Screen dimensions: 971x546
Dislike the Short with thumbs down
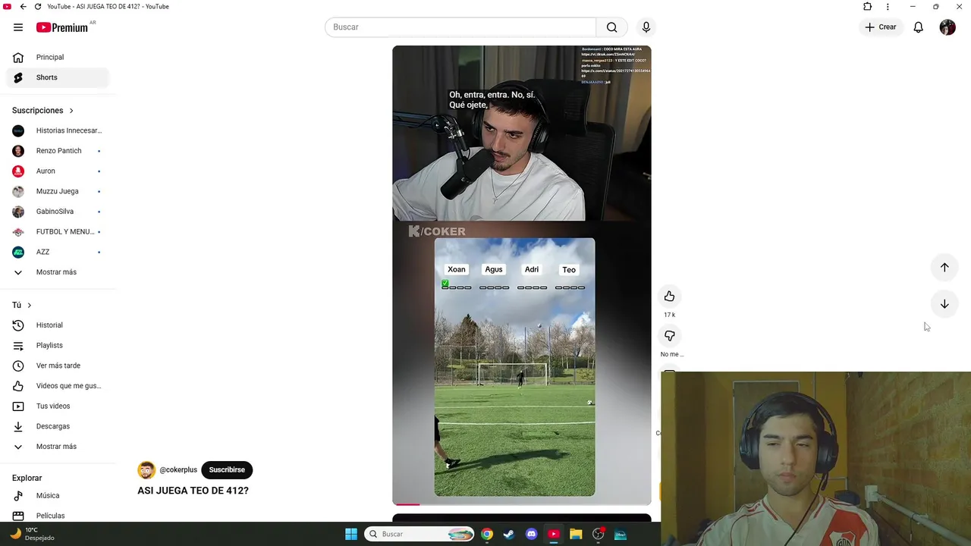669,336
